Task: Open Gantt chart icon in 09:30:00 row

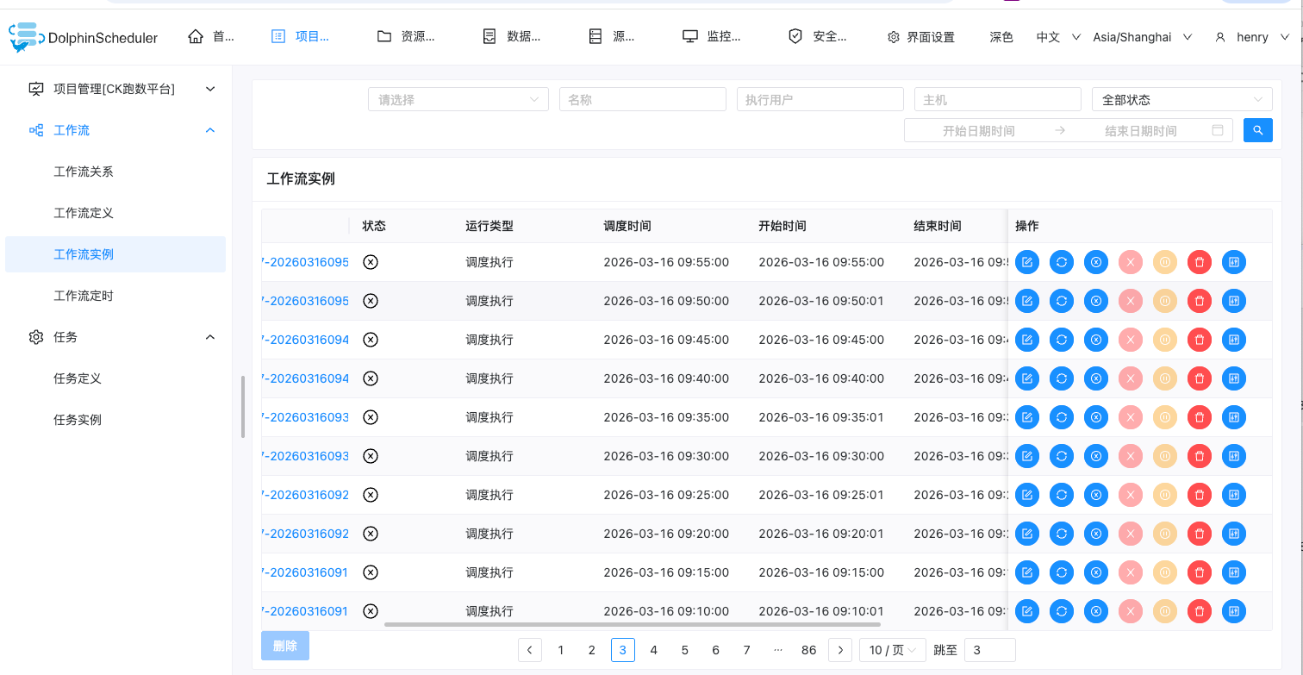Action: coord(1234,456)
